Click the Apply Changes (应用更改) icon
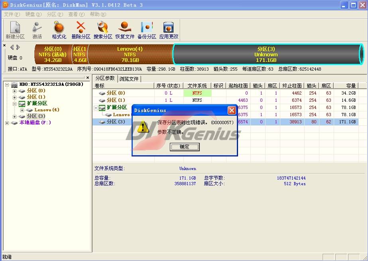The height and width of the screenshot is (261, 368). (x=169, y=30)
